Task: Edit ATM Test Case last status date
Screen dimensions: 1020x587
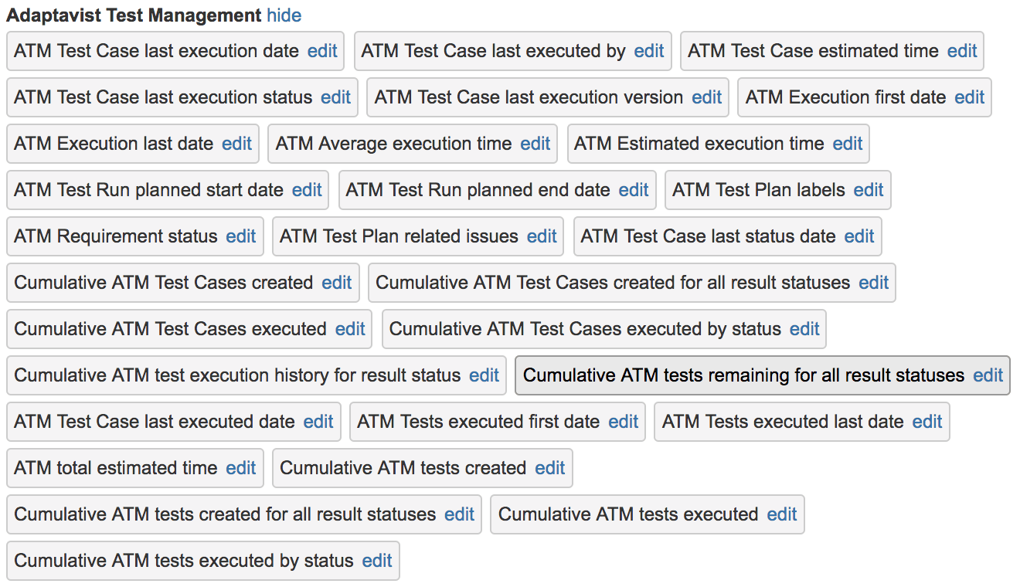Action: pos(859,236)
